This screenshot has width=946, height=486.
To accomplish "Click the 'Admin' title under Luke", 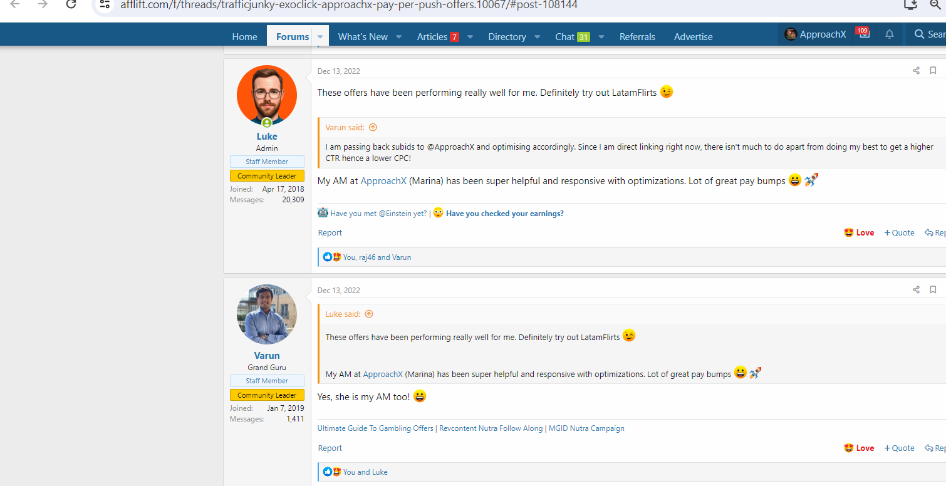I will [x=267, y=148].
